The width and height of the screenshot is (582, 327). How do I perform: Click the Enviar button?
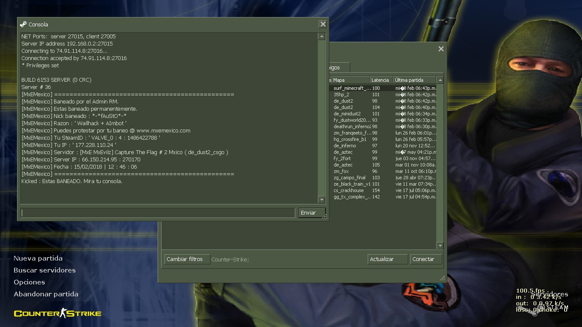pos(312,213)
